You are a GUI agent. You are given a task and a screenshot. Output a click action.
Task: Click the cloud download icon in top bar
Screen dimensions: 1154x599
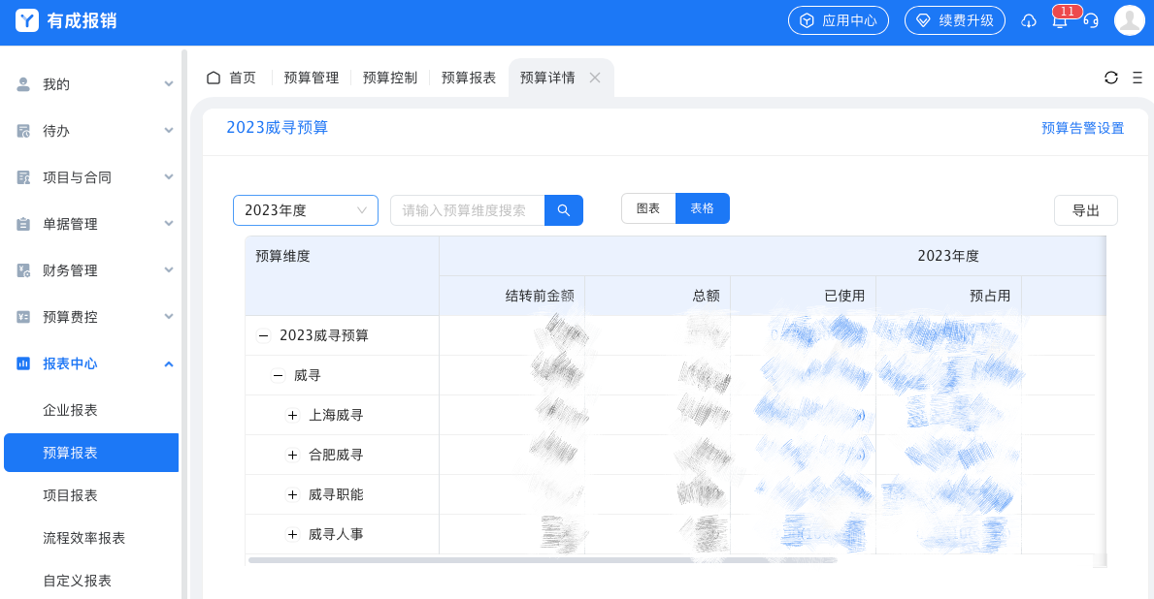click(1028, 20)
